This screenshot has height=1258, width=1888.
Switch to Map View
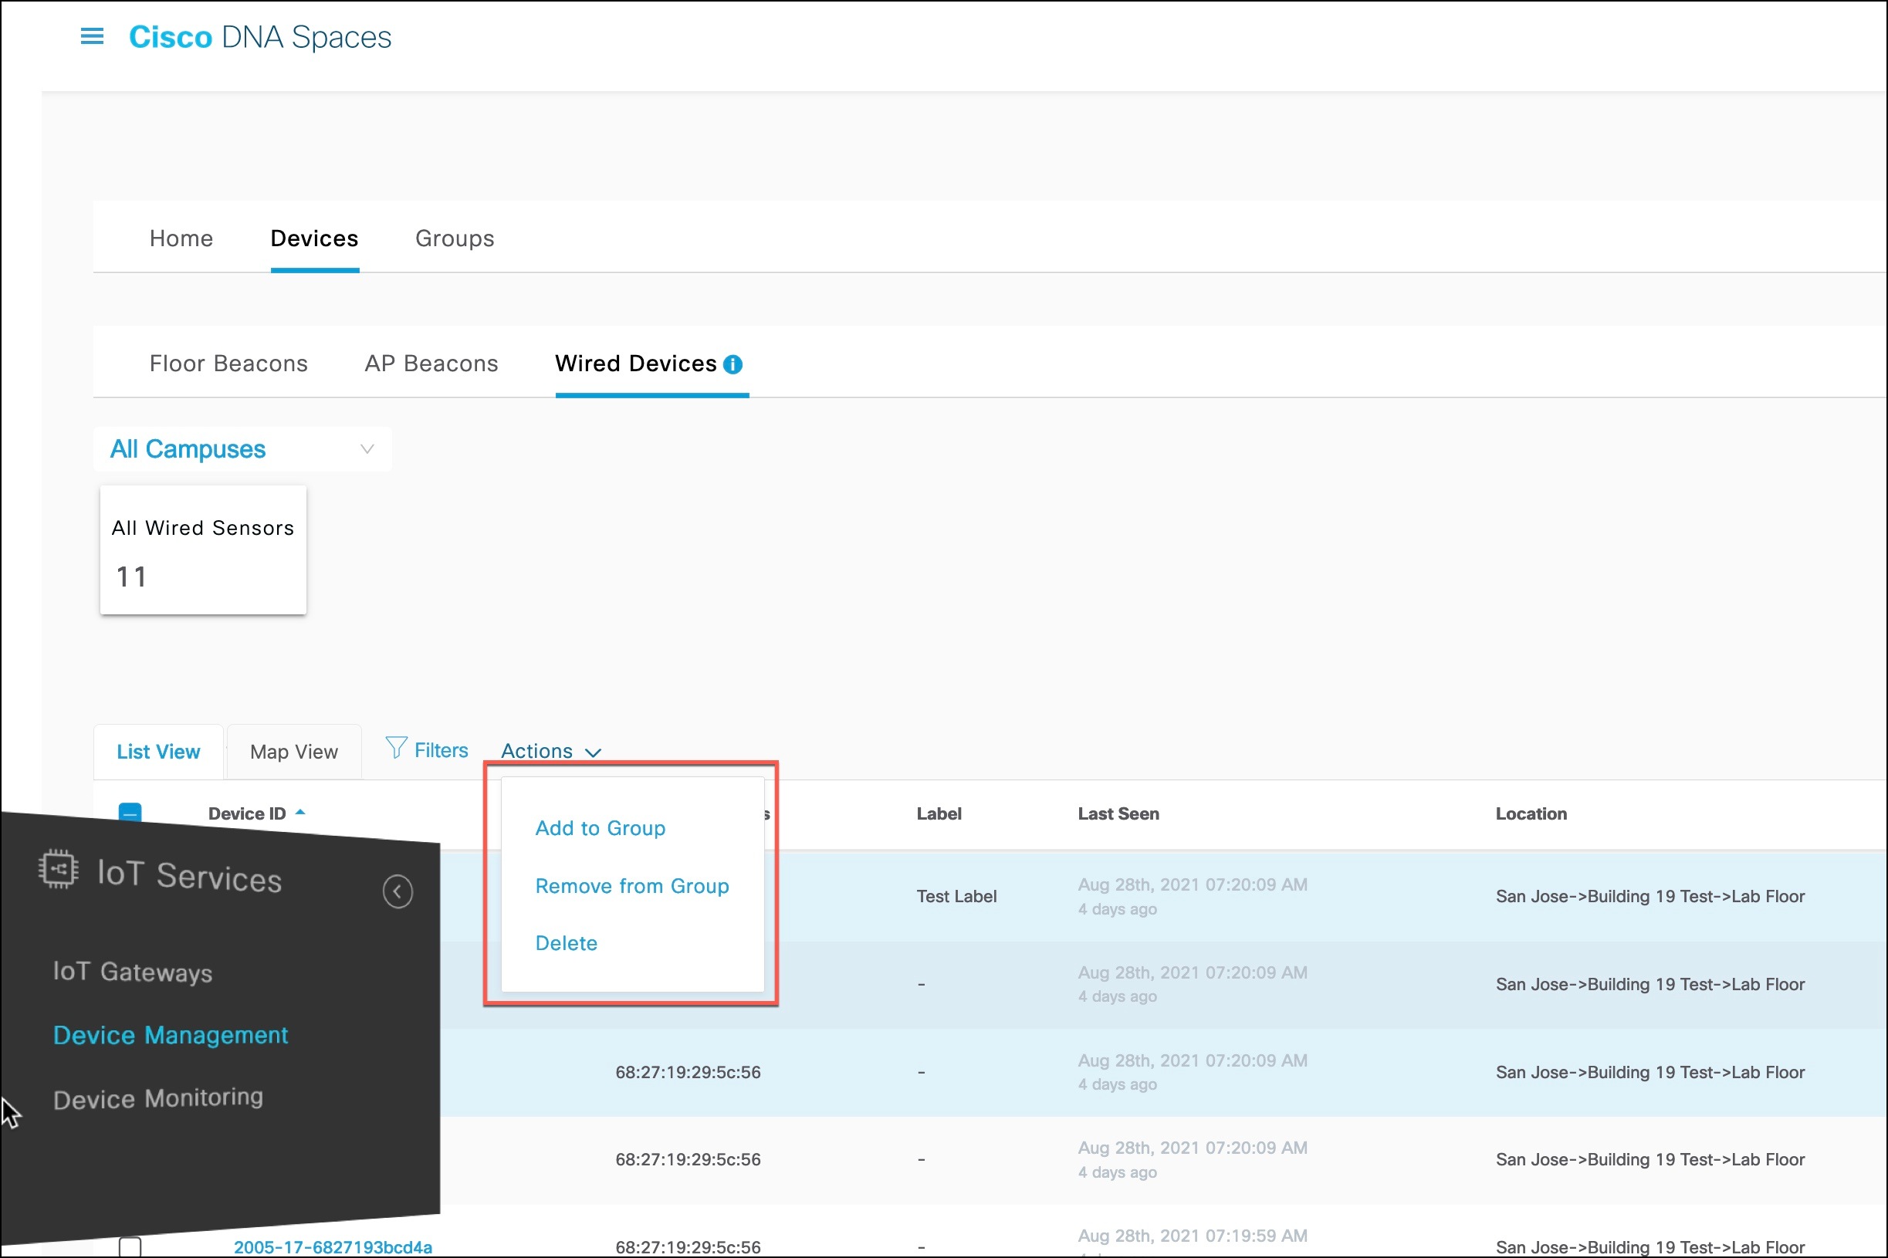(x=293, y=752)
